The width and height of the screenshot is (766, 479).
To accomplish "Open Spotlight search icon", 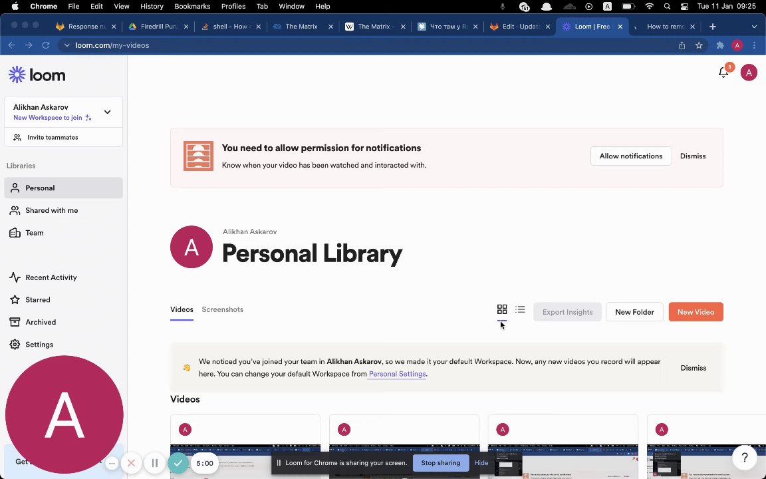I will pos(667,7).
